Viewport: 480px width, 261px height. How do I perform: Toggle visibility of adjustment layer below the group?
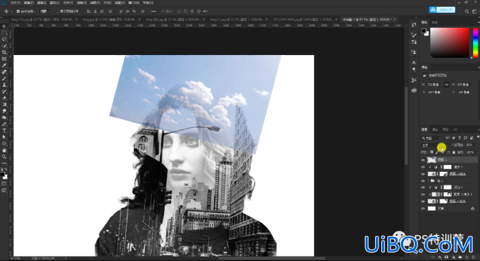pos(423,188)
